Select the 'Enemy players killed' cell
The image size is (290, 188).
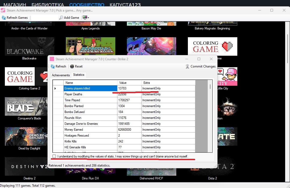coord(90,88)
